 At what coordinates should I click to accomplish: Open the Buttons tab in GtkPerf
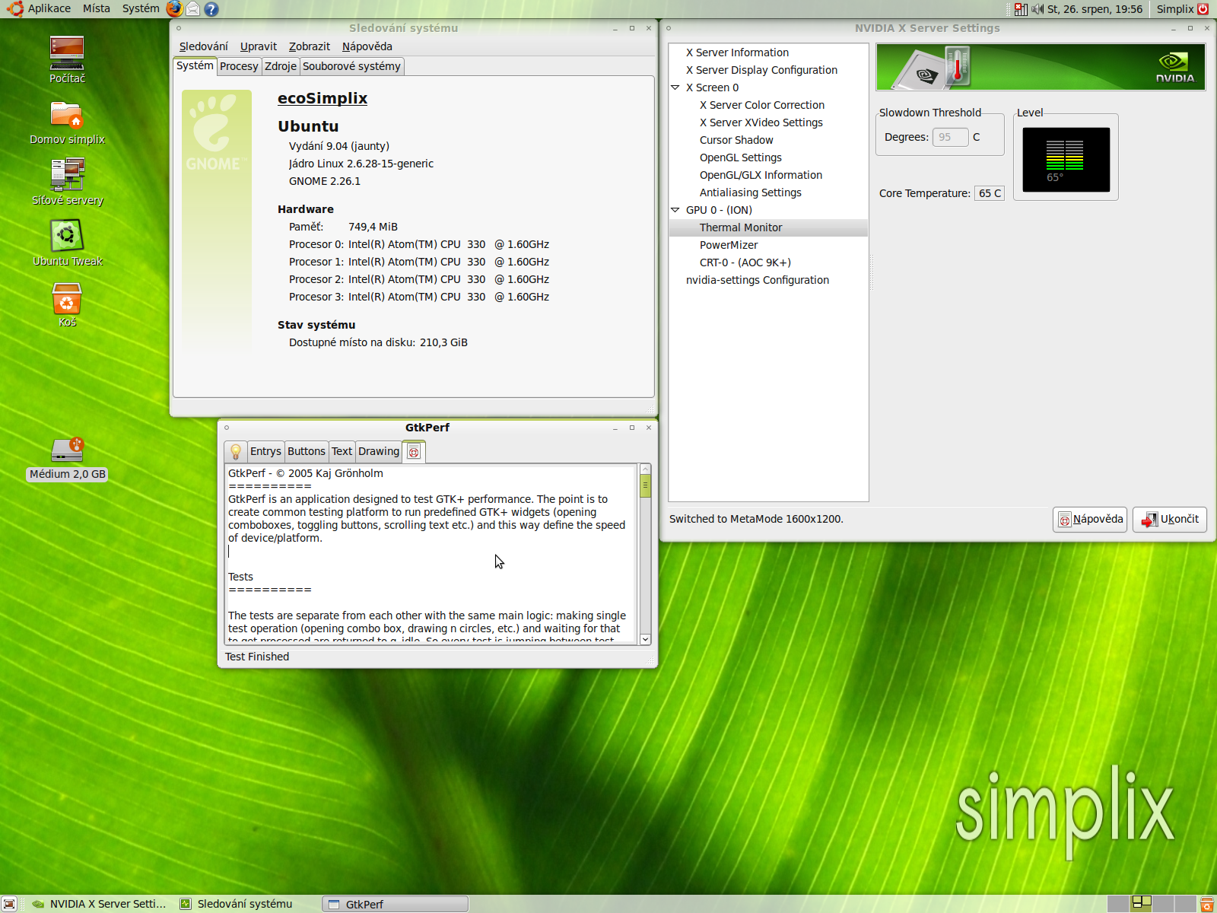[307, 451]
